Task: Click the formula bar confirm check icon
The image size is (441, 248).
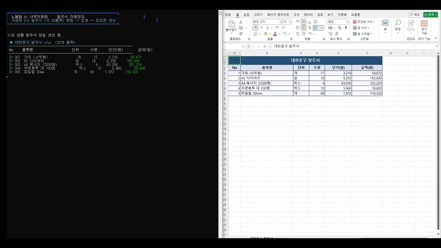Action: click(x=259, y=46)
